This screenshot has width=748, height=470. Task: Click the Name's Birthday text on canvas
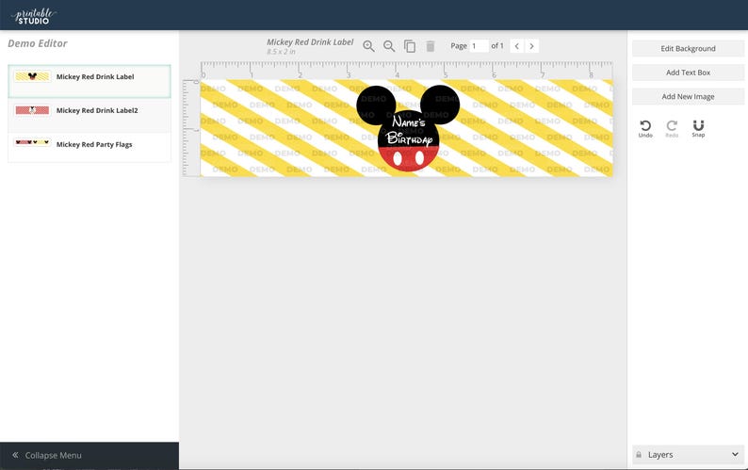tap(409, 130)
